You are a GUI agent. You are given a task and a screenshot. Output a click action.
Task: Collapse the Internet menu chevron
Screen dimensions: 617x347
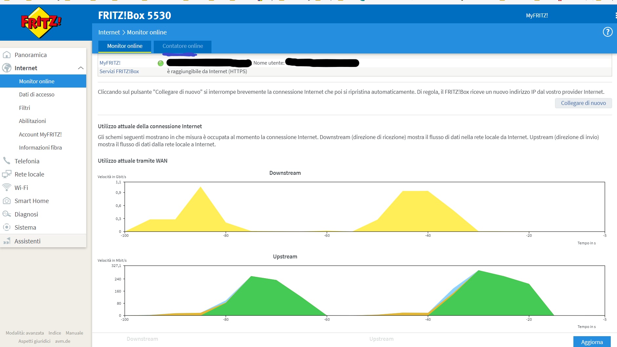pyautogui.click(x=81, y=68)
